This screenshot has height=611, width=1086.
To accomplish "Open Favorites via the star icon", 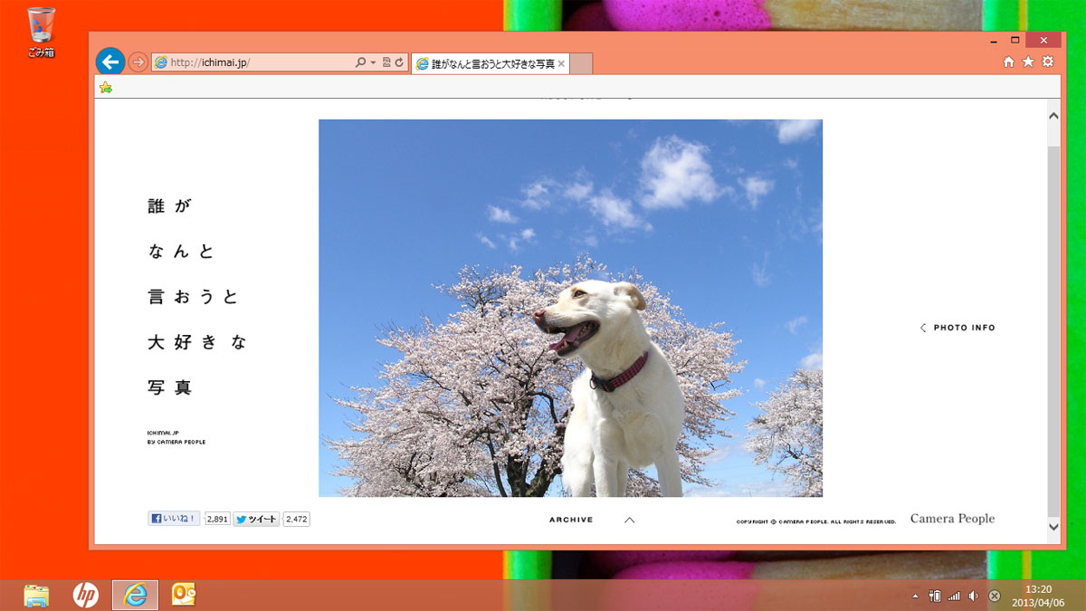I will 1028,62.
